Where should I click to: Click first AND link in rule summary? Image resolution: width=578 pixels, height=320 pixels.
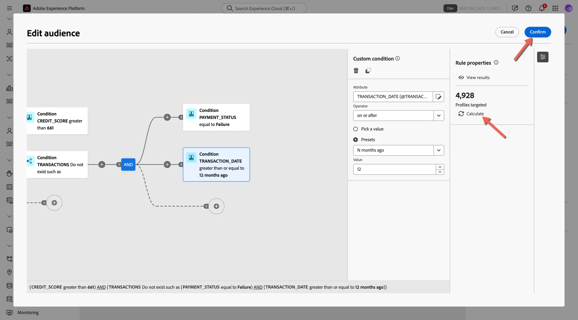point(101,287)
